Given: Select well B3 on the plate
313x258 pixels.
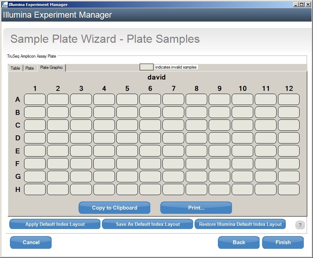Looking at the screenshot, I should (81, 112).
